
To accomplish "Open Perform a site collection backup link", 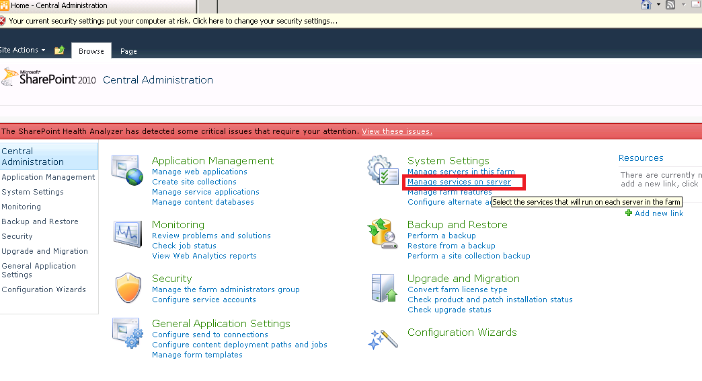I will pos(469,256).
